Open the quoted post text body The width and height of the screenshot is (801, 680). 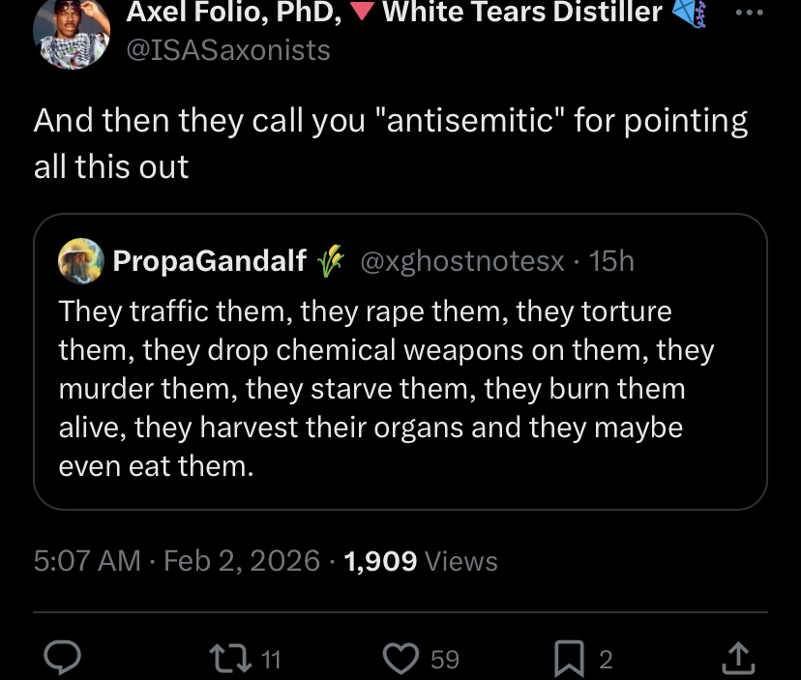point(385,389)
